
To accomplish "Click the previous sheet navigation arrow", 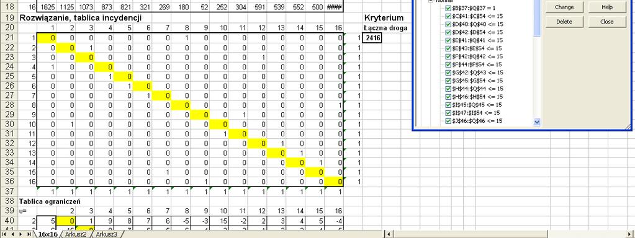I will coord(12,234).
